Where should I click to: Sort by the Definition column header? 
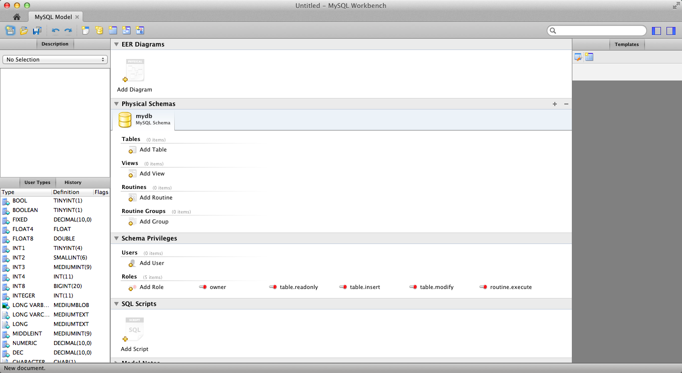tap(72, 192)
